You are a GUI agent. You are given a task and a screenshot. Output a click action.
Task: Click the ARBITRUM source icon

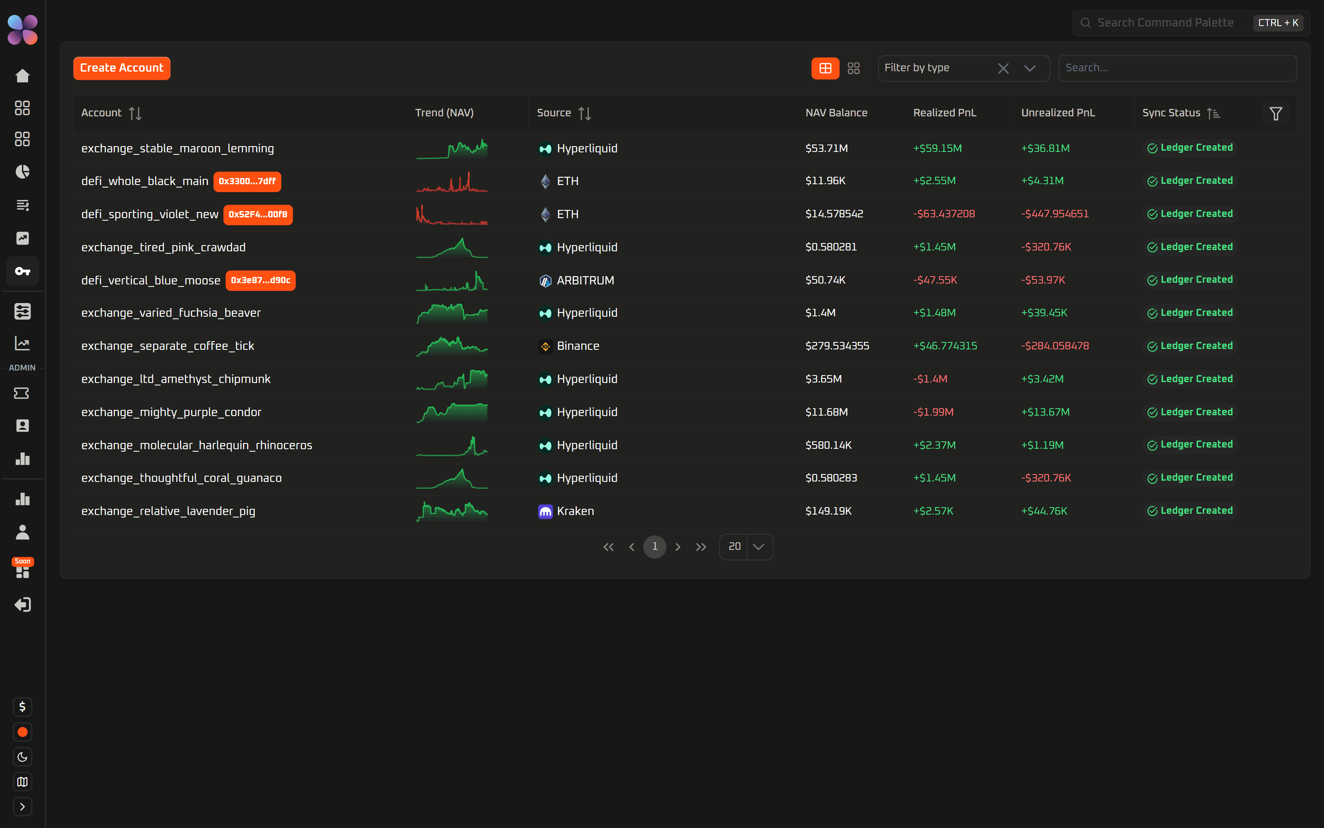(545, 281)
